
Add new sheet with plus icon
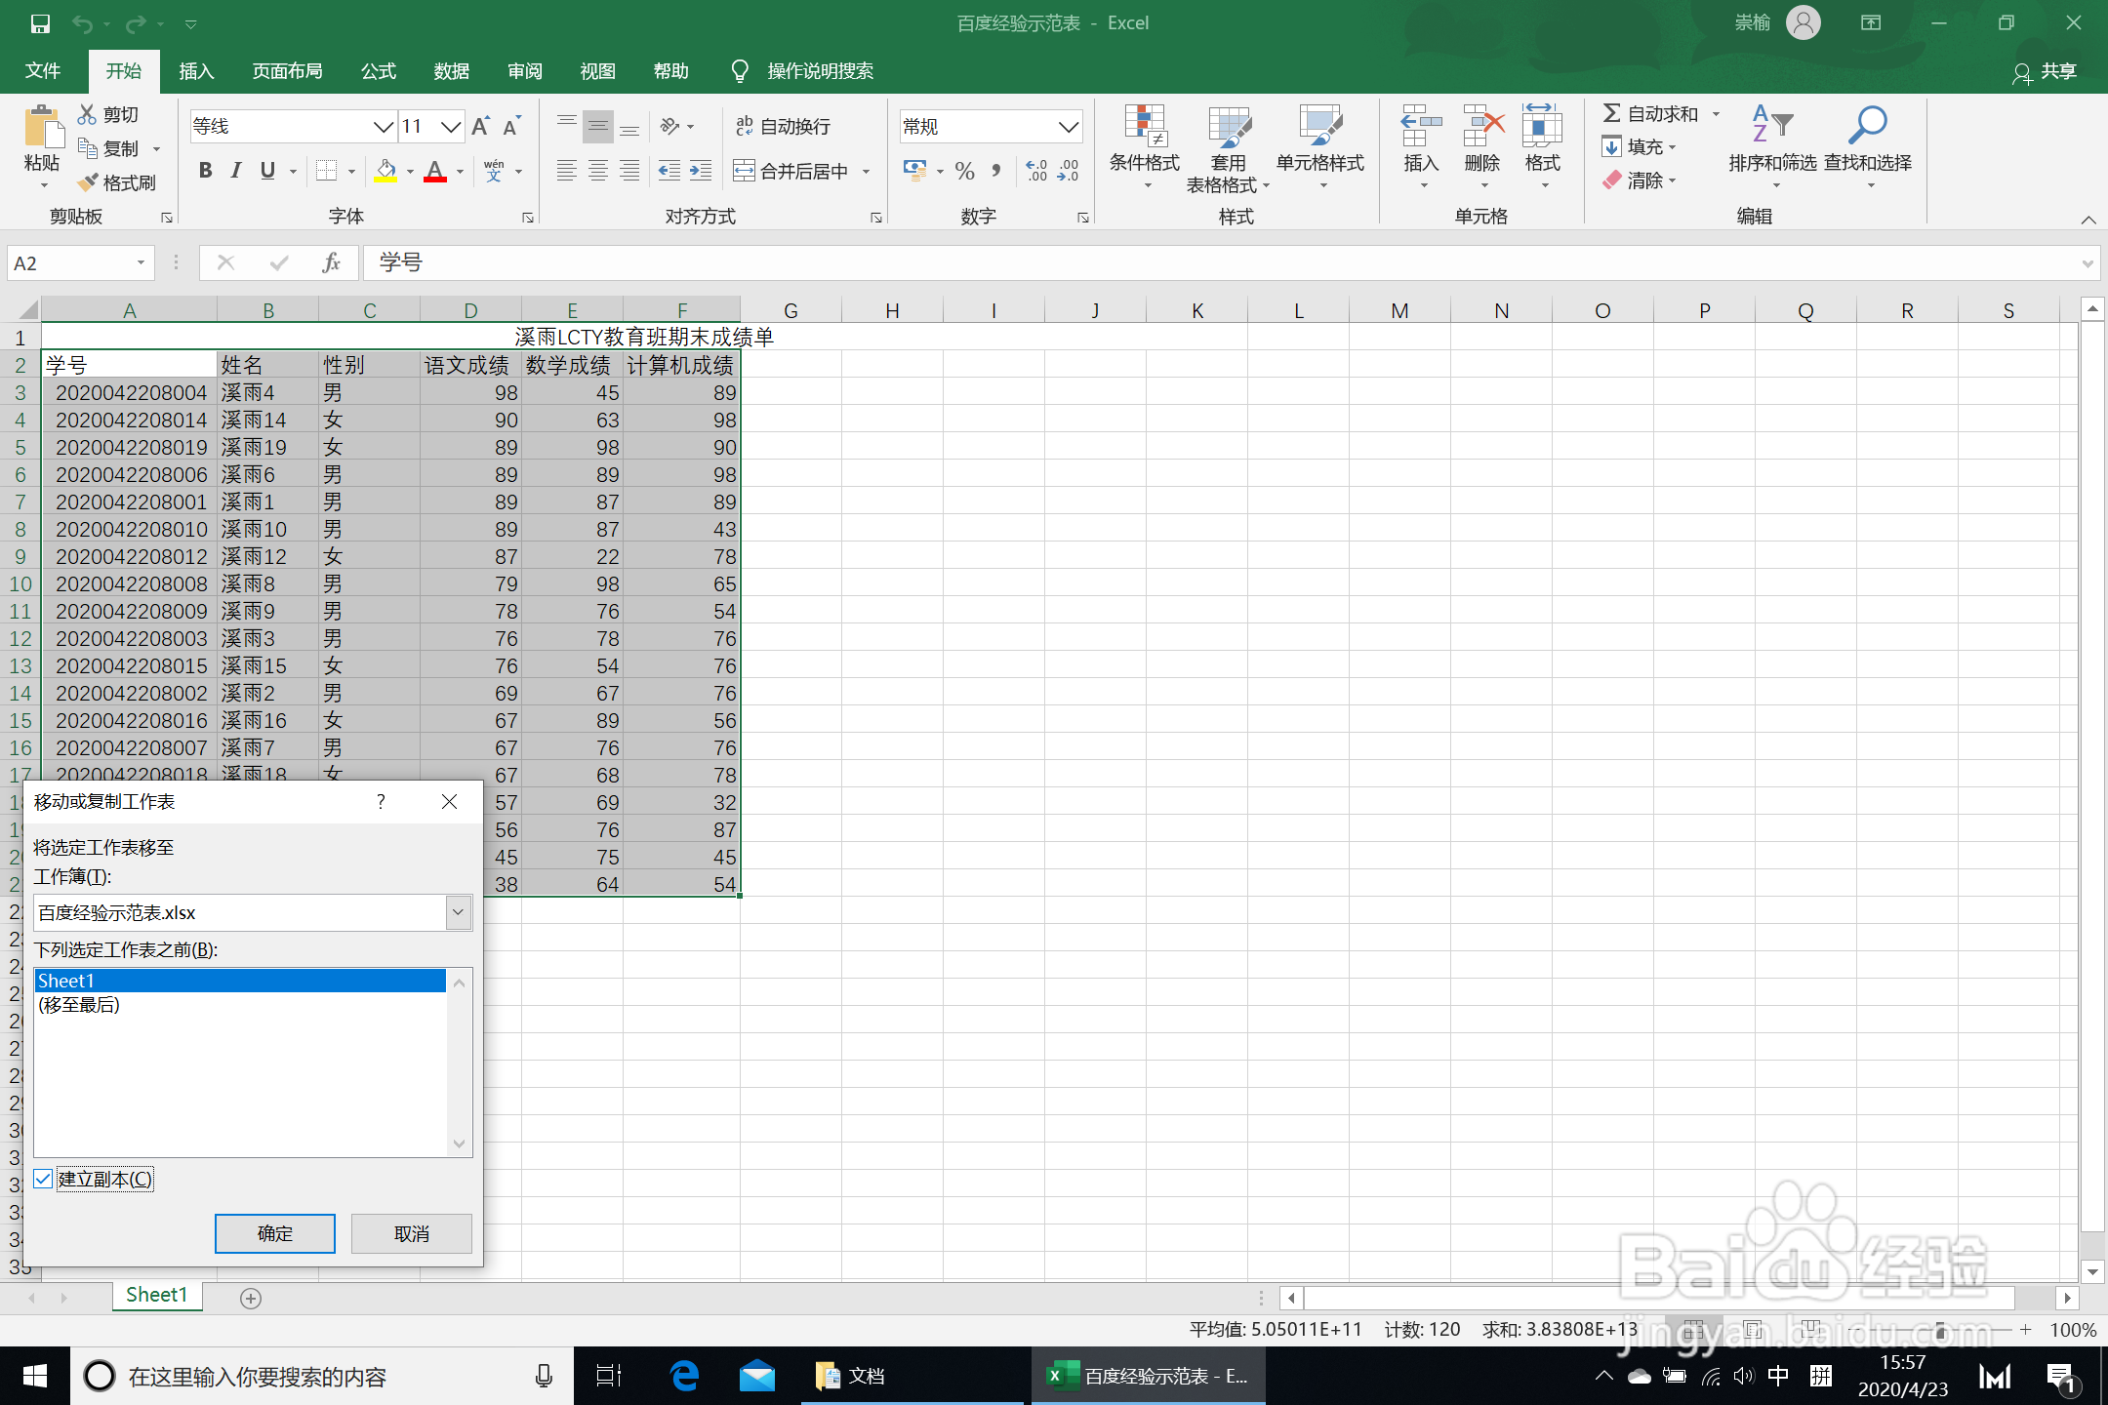(x=251, y=1298)
